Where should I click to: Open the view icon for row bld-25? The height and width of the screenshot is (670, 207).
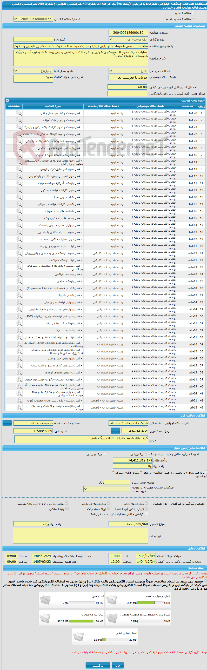point(18,120)
